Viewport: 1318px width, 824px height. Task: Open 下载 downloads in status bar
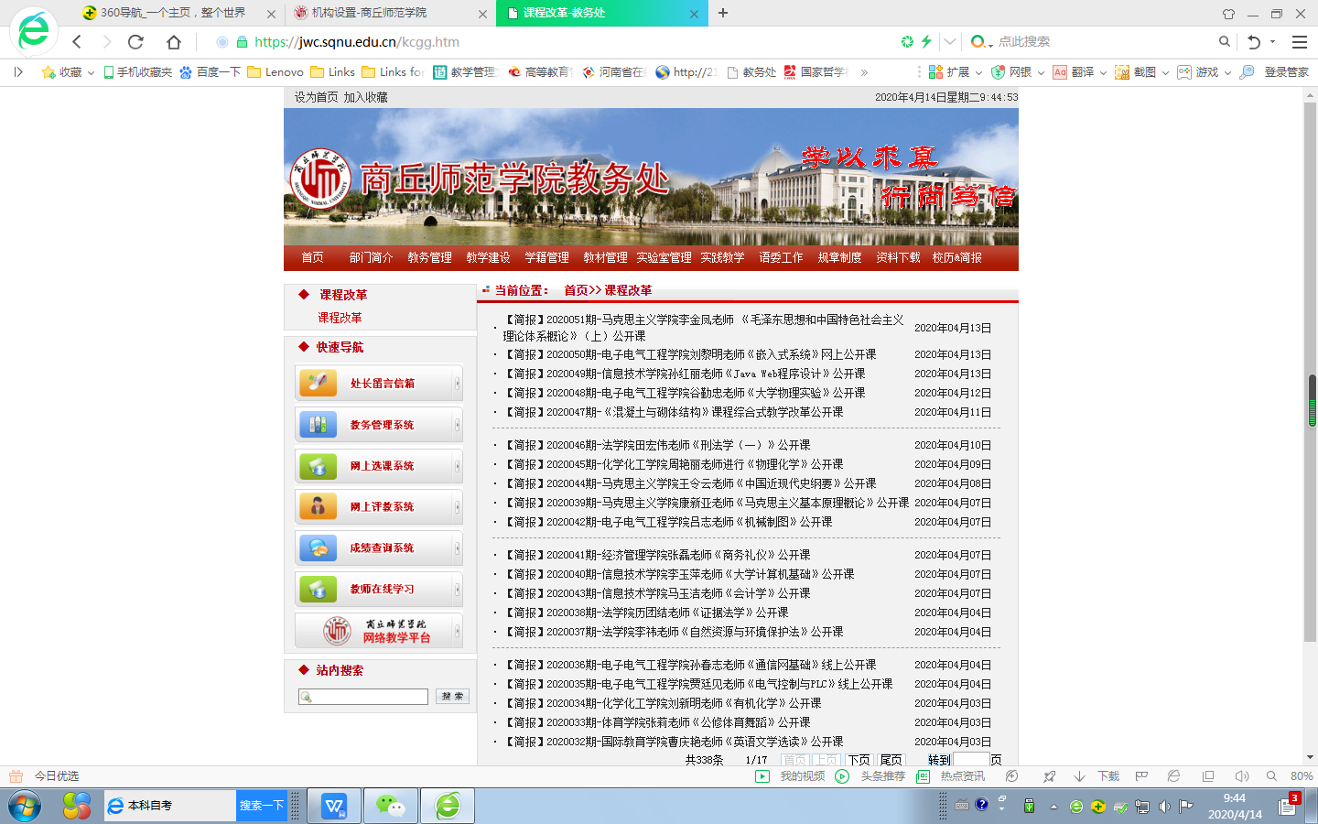tap(1097, 776)
